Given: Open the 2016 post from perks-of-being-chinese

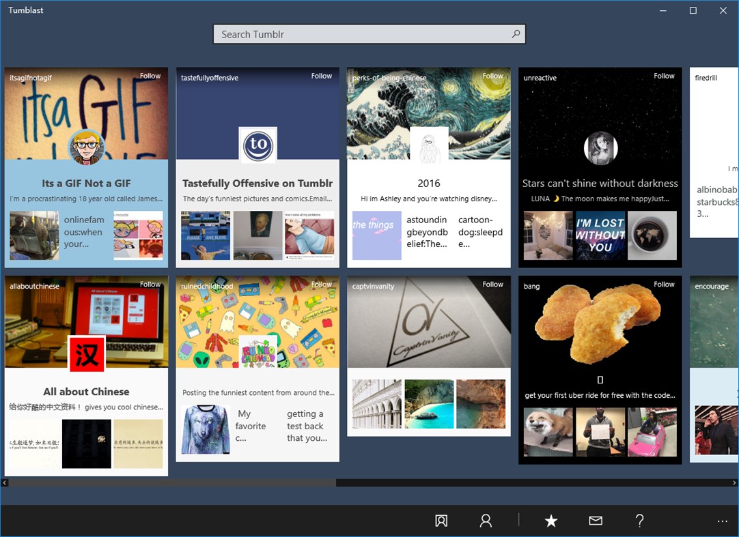Looking at the screenshot, I should 428,183.
